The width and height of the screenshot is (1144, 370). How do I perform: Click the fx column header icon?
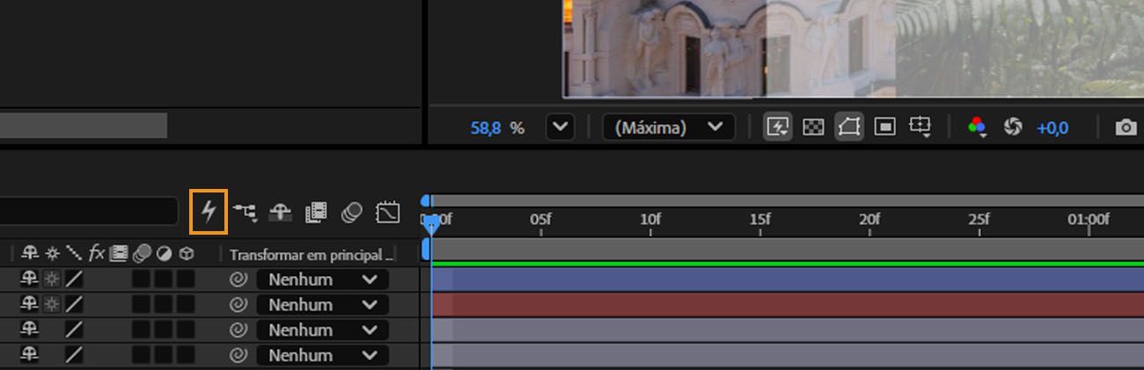point(97,254)
